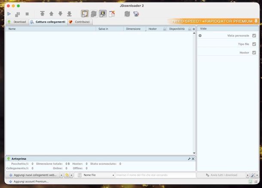This screenshot has height=188, width=262.
Task: Open the Contribuisci tab
Action: pyautogui.click(x=80, y=22)
